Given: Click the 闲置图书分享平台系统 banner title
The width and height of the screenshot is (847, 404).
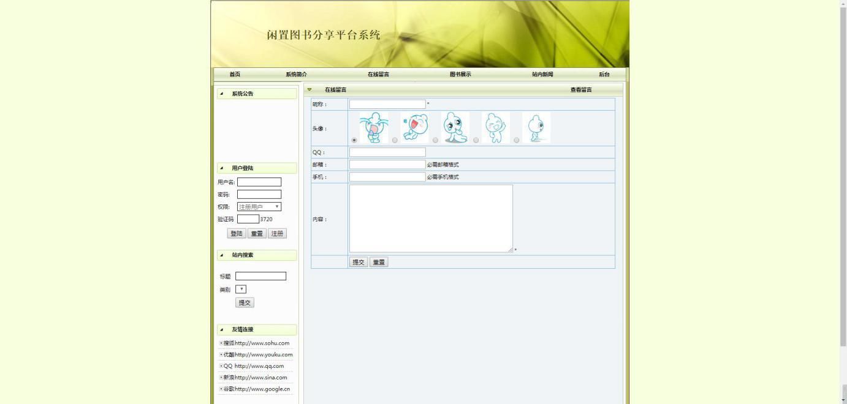Looking at the screenshot, I should tap(324, 35).
